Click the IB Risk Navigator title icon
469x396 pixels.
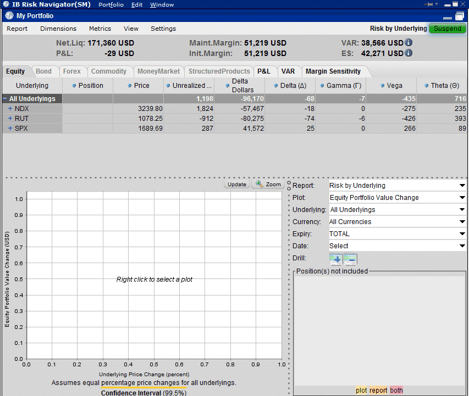(5, 4)
